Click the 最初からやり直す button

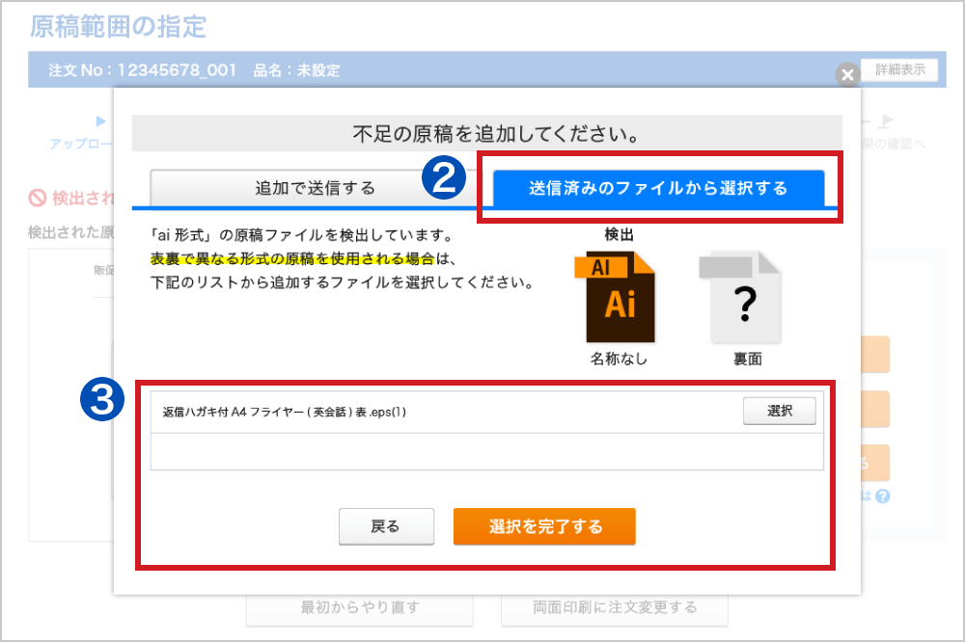[x=359, y=608]
